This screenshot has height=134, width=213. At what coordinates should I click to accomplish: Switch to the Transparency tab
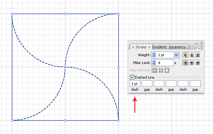tap(178, 47)
